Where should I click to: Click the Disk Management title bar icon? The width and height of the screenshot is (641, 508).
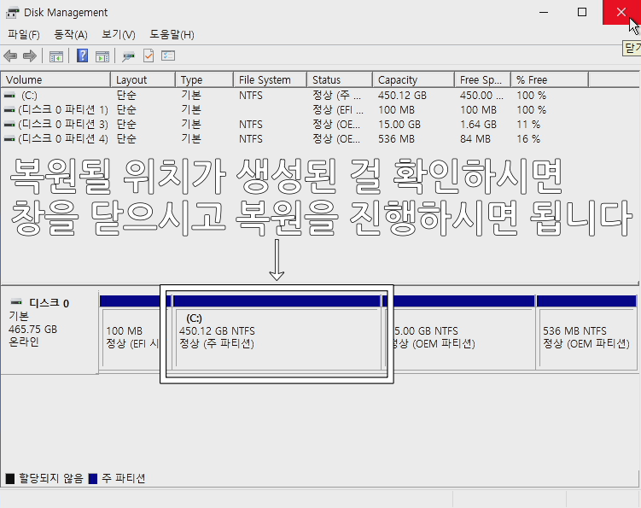click(x=12, y=13)
